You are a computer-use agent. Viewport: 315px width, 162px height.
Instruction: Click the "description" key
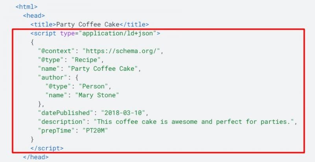[62, 121]
